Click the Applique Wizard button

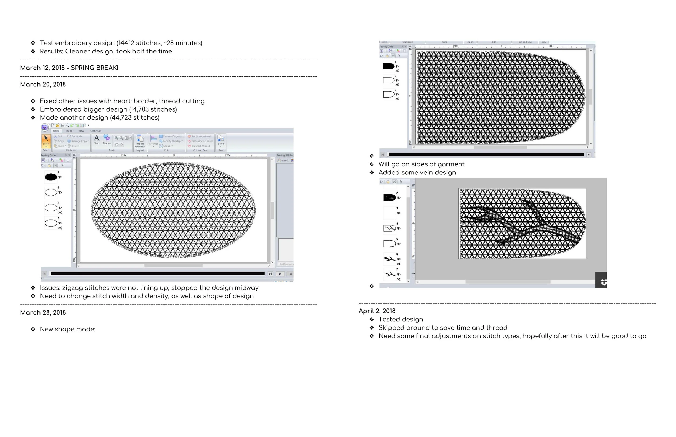point(199,136)
